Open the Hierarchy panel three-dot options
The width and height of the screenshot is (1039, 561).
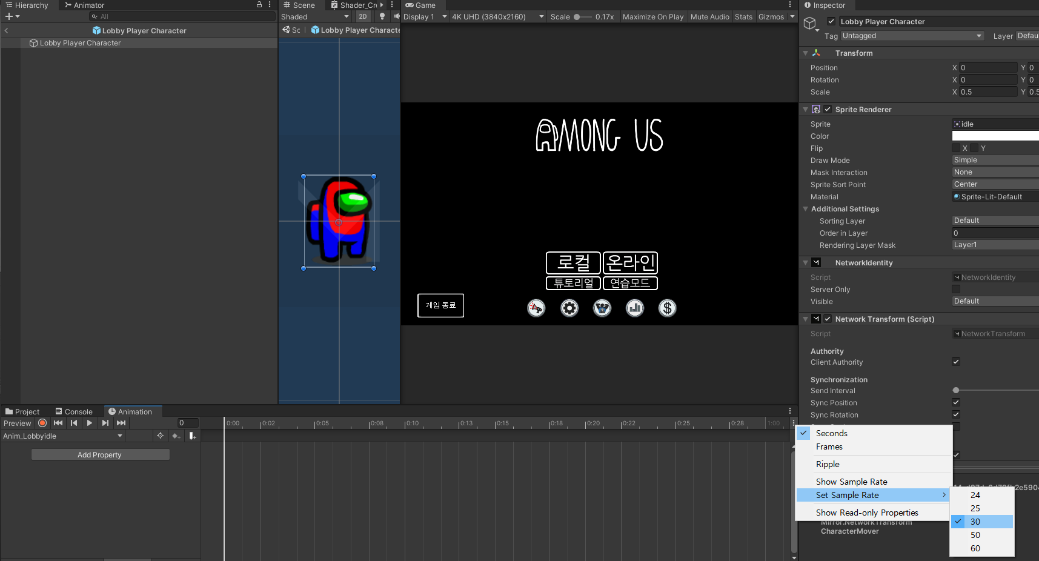tap(270, 5)
